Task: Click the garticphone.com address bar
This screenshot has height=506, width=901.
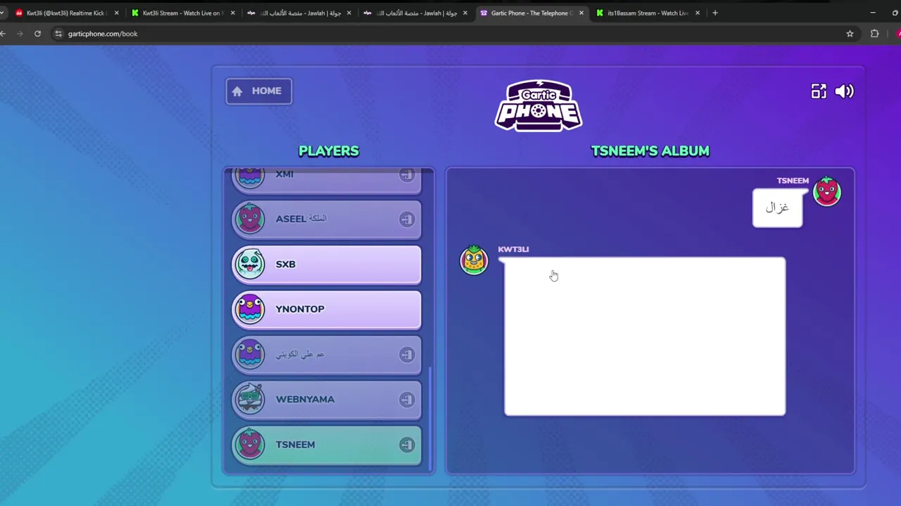Action: pos(450,34)
